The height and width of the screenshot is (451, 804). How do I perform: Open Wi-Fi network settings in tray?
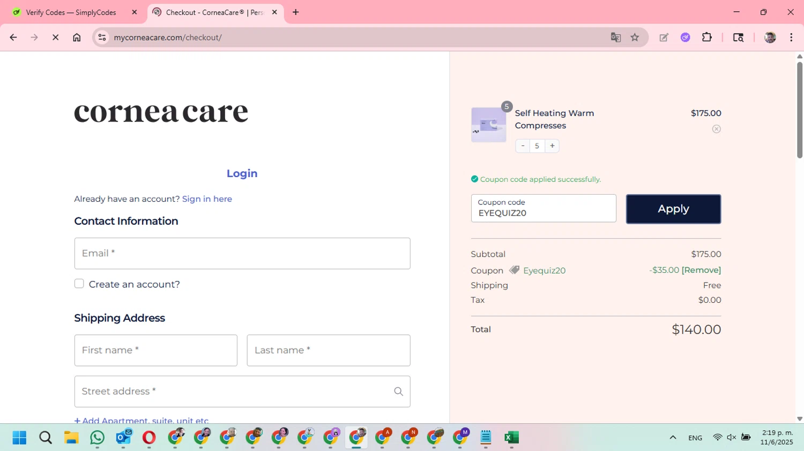click(717, 438)
